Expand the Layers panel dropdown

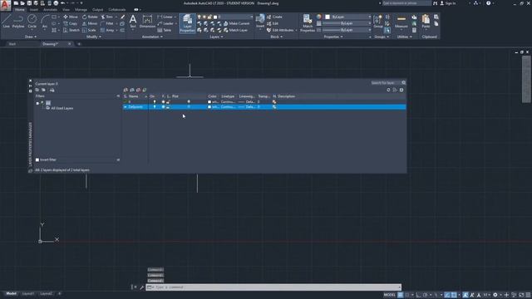[x=216, y=37]
